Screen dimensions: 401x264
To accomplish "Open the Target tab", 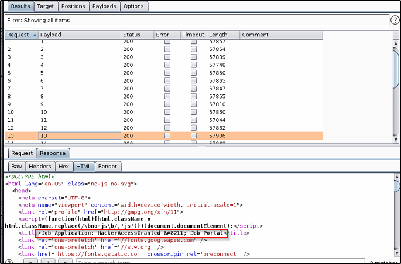I will (x=45, y=6).
